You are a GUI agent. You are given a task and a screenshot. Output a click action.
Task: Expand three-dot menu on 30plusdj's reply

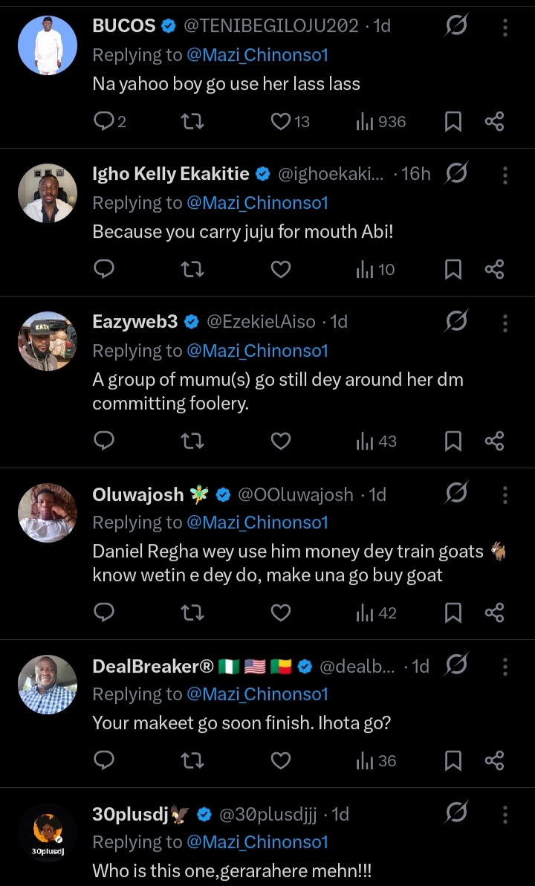pos(505,815)
